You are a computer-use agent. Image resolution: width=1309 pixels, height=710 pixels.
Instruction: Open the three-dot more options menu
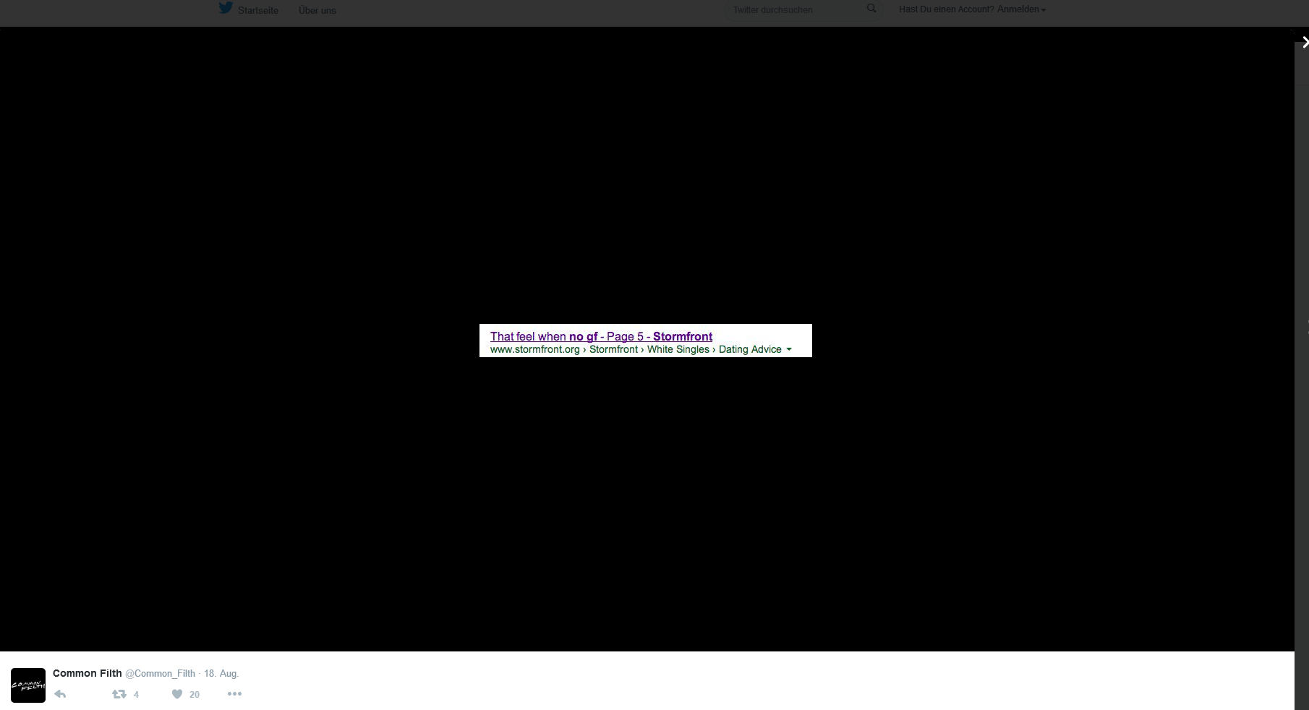pos(234,693)
